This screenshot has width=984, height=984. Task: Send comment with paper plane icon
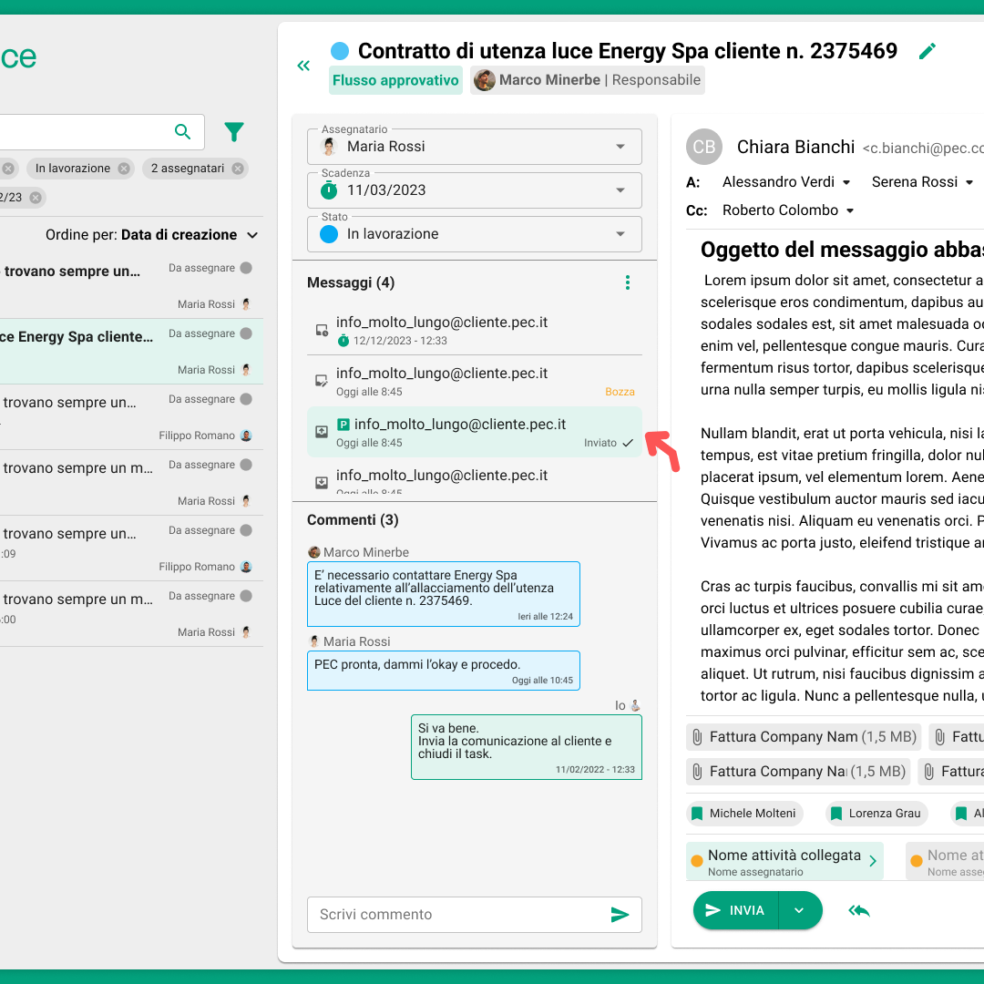coord(620,915)
